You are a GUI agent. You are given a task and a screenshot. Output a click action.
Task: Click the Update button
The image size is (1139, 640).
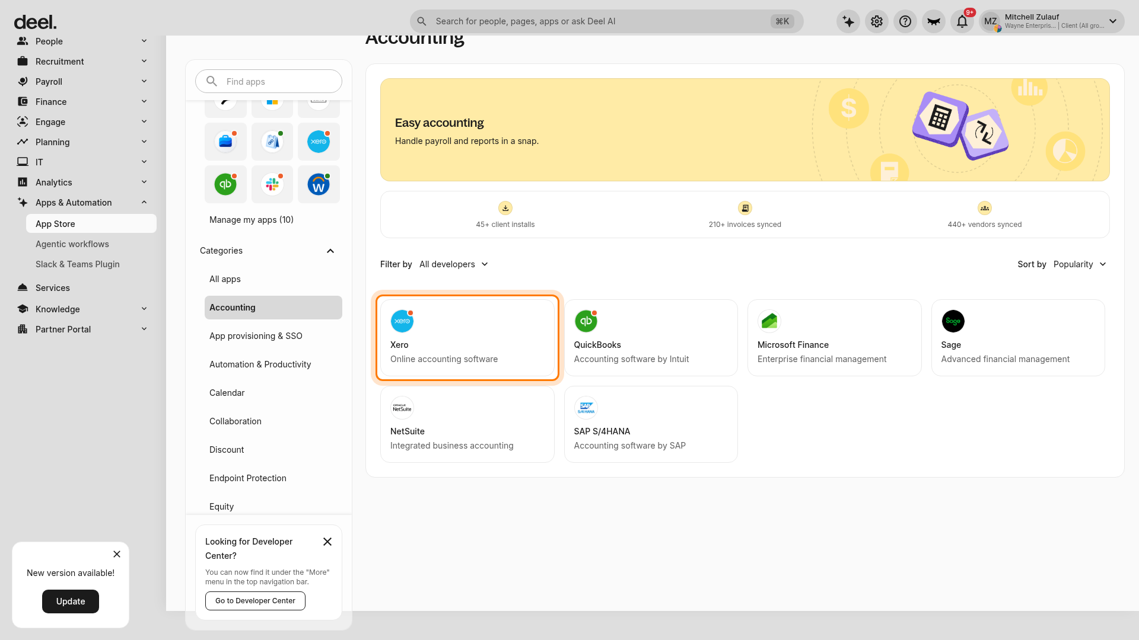tap(71, 601)
